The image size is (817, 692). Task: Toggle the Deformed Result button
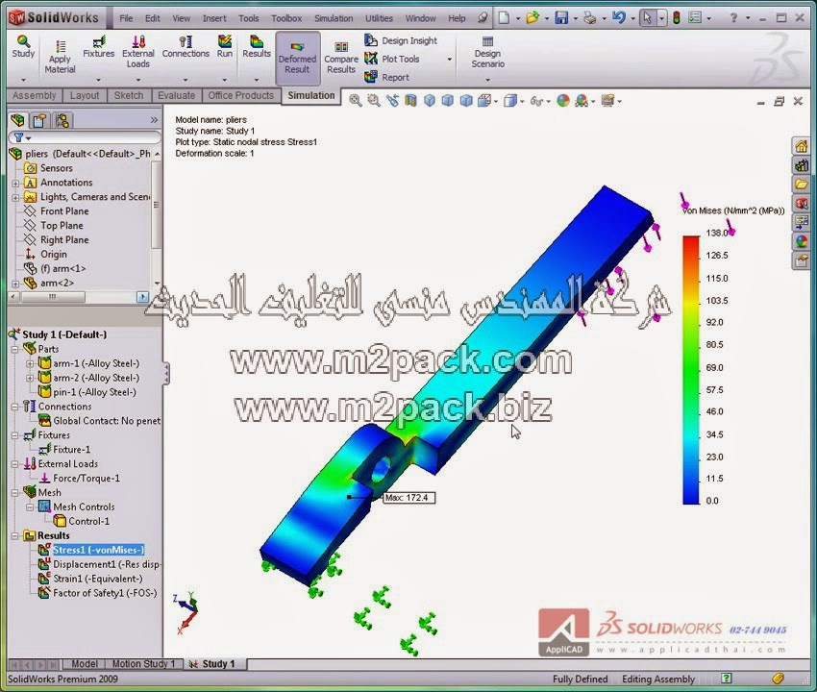pos(298,58)
